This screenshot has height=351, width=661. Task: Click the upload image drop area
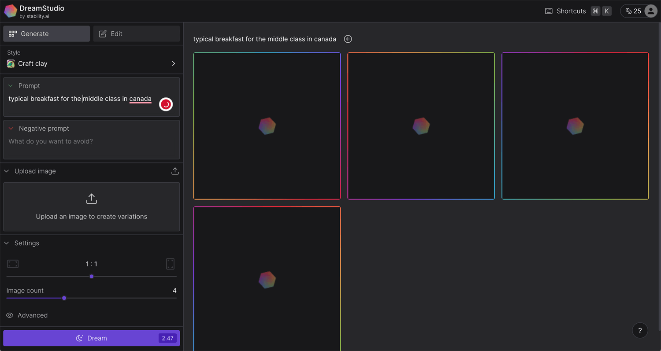pos(92,207)
